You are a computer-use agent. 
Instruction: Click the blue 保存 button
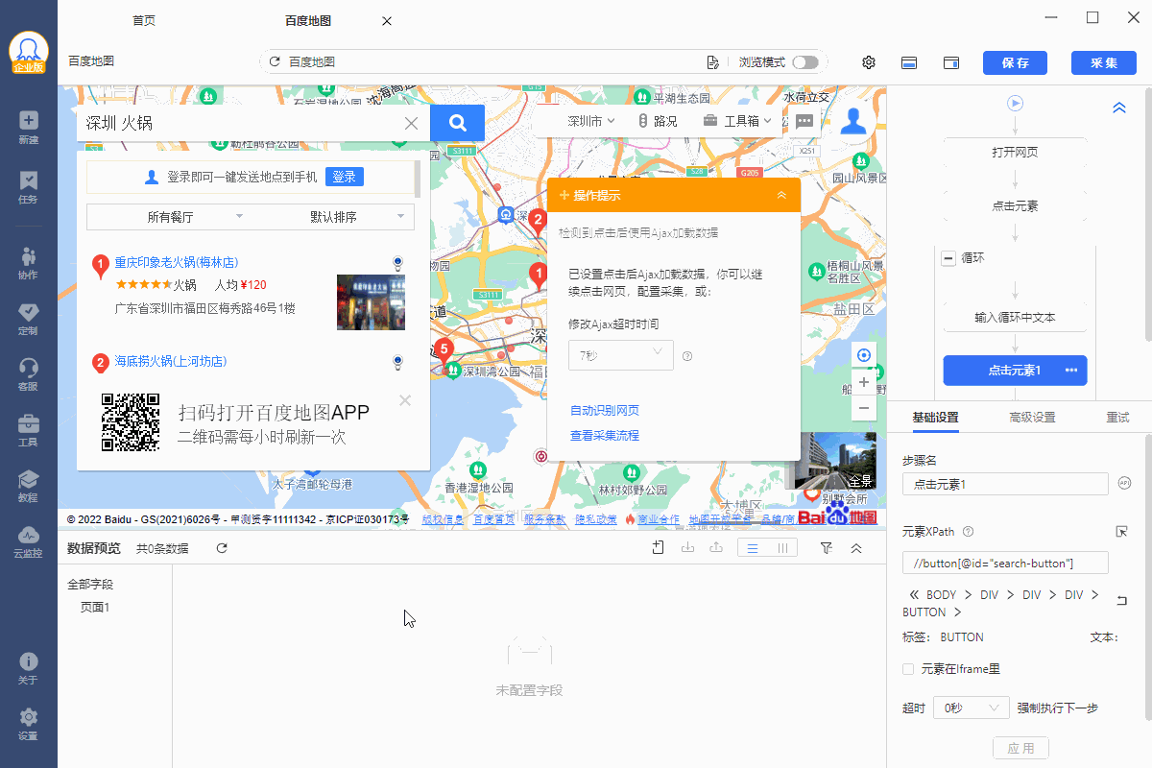[x=1015, y=62]
